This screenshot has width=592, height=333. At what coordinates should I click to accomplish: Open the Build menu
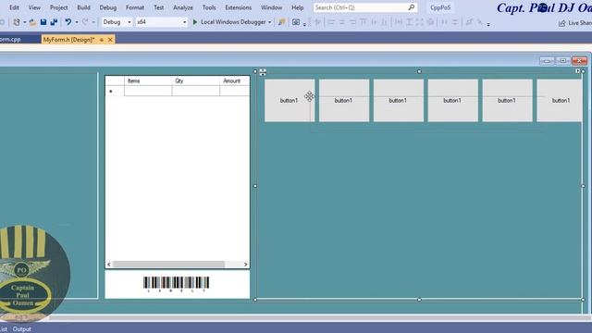pyautogui.click(x=83, y=7)
